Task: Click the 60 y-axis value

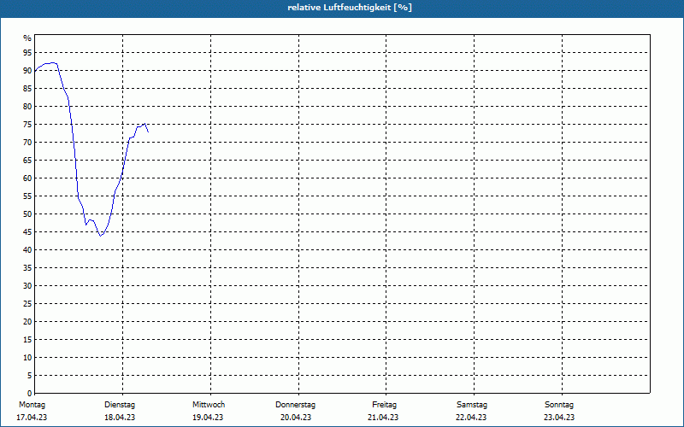Action: click(x=27, y=178)
